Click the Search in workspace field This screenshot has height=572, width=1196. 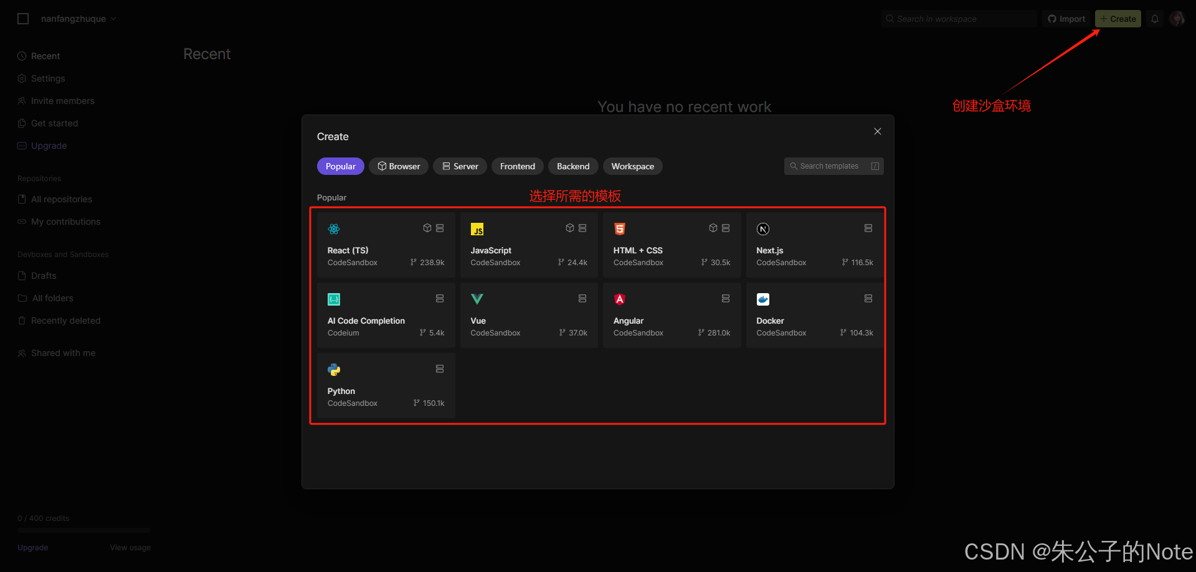click(959, 19)
